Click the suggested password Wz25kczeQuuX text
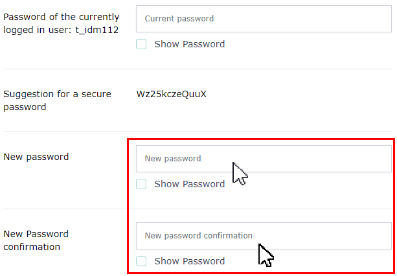 point(171,94)
